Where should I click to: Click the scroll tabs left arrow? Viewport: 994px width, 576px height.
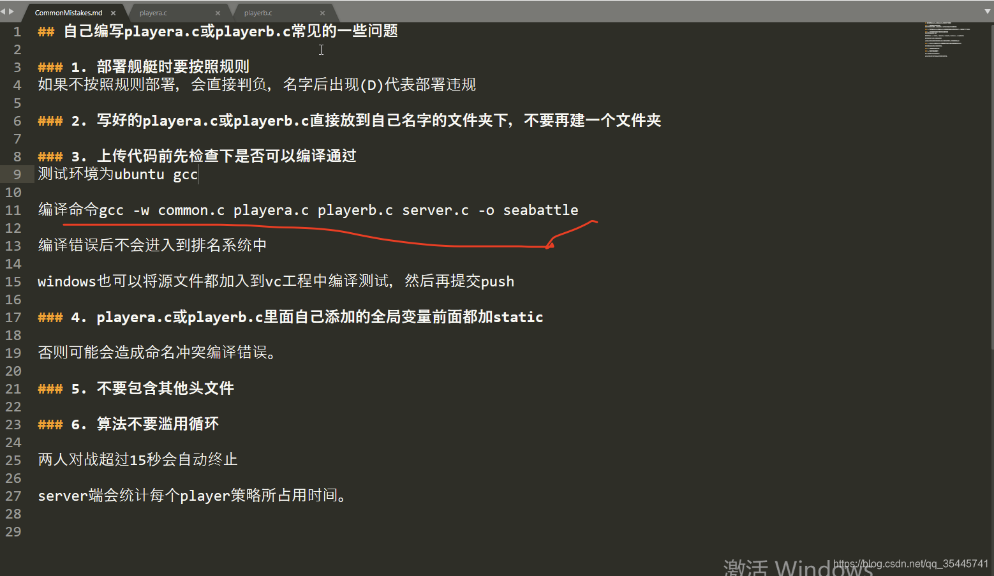(x=3, y=11)
